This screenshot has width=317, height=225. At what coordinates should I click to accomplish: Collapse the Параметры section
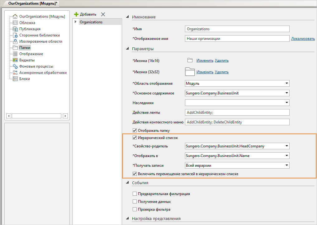point(127,49)
